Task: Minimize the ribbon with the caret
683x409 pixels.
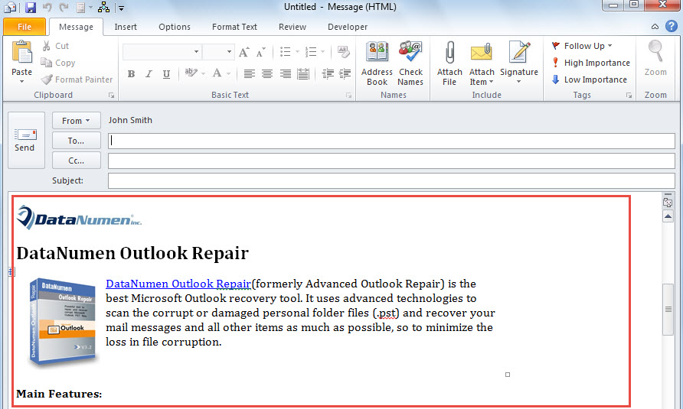Action: click(x=655, y=27)
